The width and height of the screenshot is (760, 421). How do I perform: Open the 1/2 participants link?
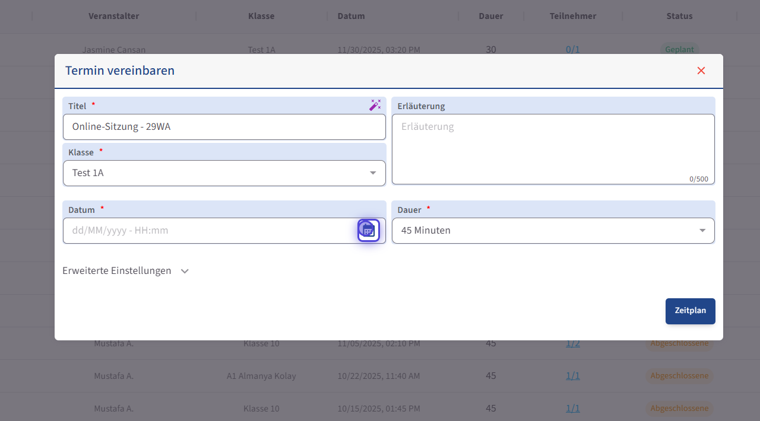(x=572, y=344)
